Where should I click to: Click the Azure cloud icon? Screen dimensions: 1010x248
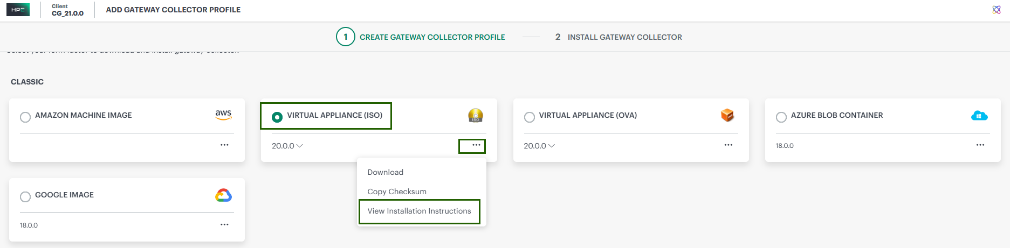979,116
